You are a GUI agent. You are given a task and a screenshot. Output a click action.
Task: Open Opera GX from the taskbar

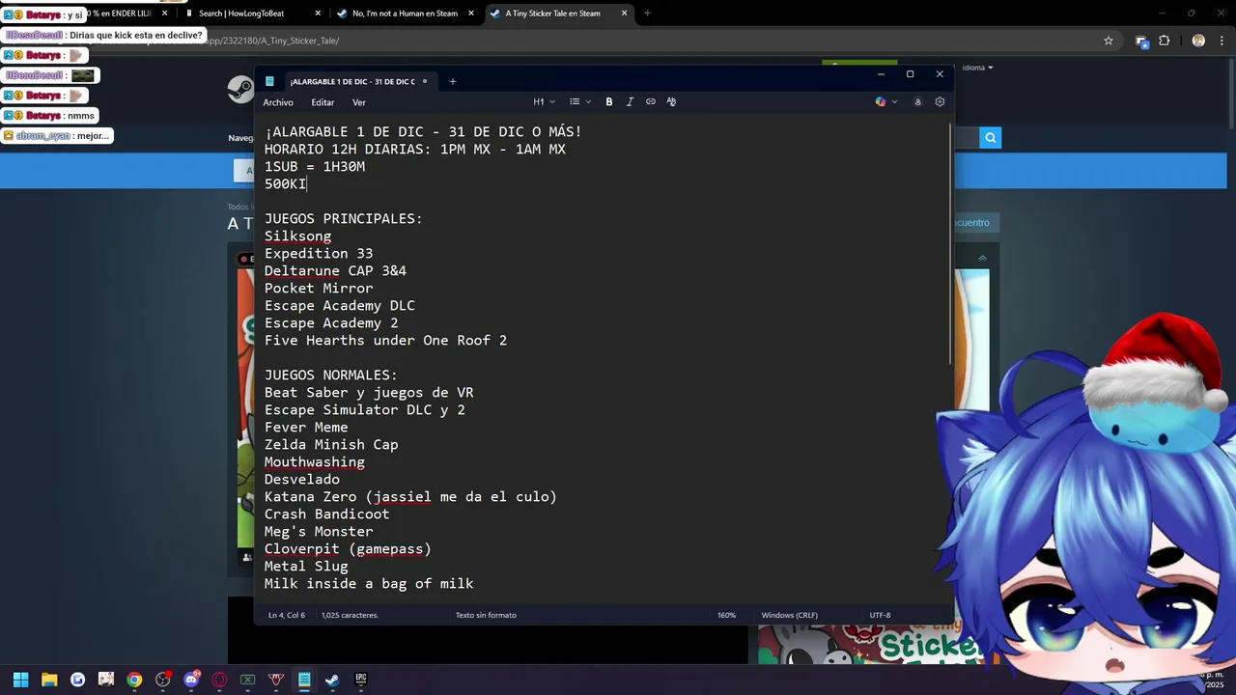[219, 680]
